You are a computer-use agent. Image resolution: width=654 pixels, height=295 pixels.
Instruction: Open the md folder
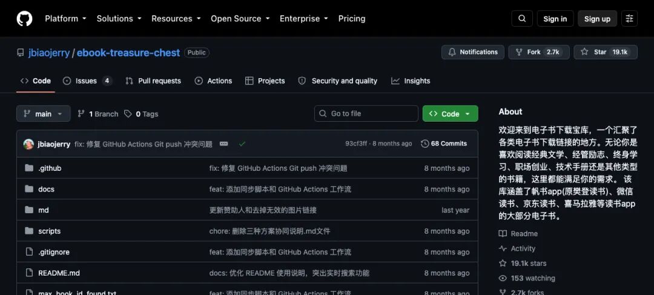(x=44, y=210)
